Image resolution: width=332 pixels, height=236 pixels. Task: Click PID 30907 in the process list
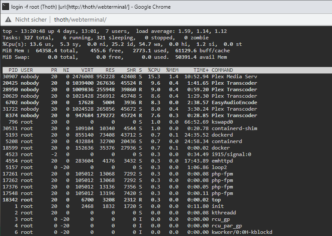coord(10,77)
